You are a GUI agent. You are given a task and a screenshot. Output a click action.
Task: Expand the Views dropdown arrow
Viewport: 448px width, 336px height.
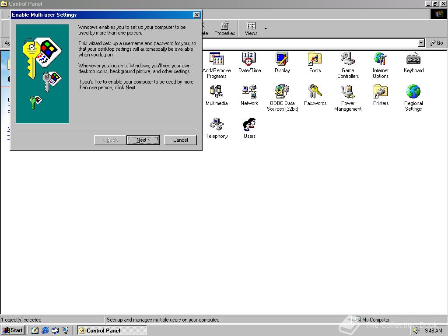coord(266,29)
